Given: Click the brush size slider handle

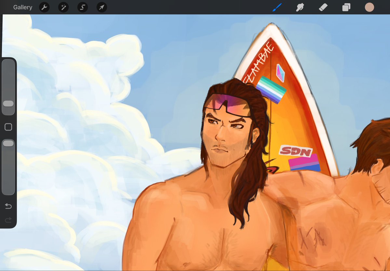Looking at the screenshot, I should click(8, 104).
